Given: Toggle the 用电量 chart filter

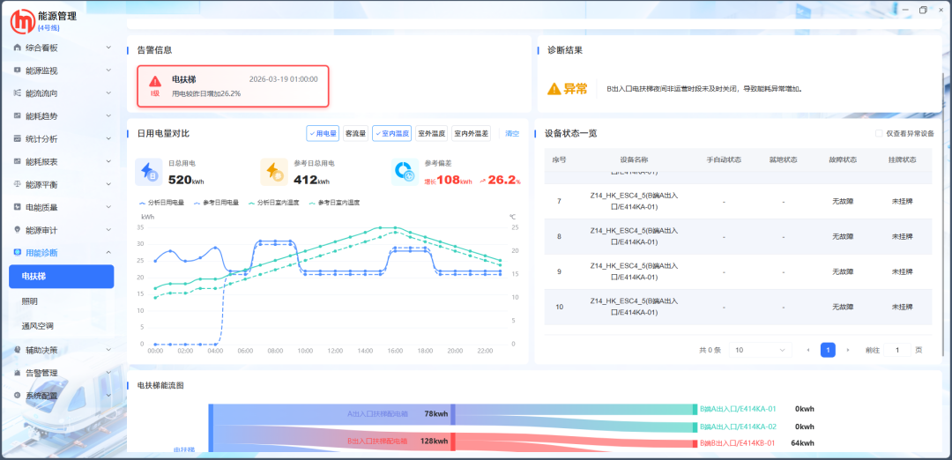Looking at the screenshot, I should click(323, 134).
